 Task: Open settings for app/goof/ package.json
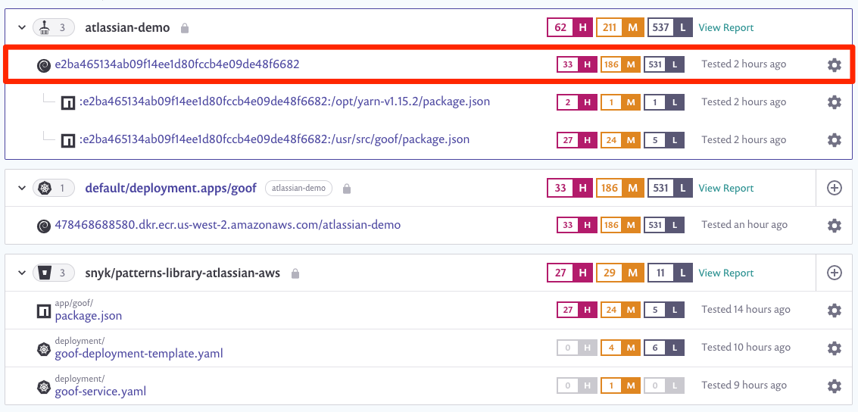pos(834,311)
